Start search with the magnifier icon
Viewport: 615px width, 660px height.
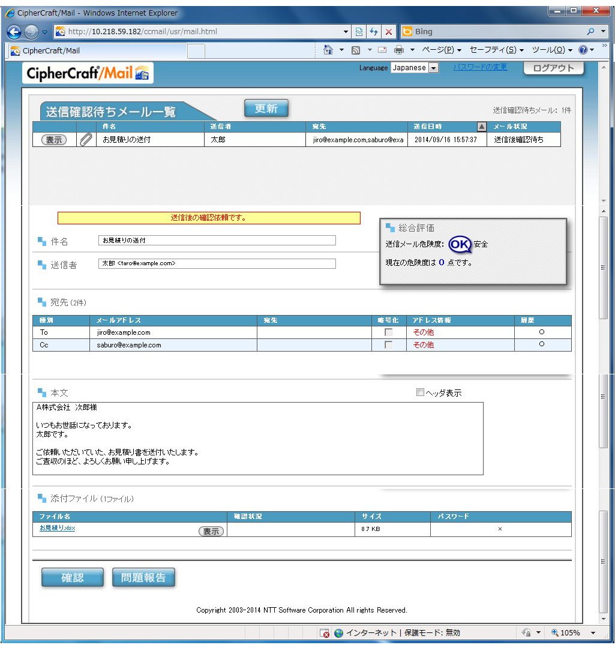pos(591,32)
